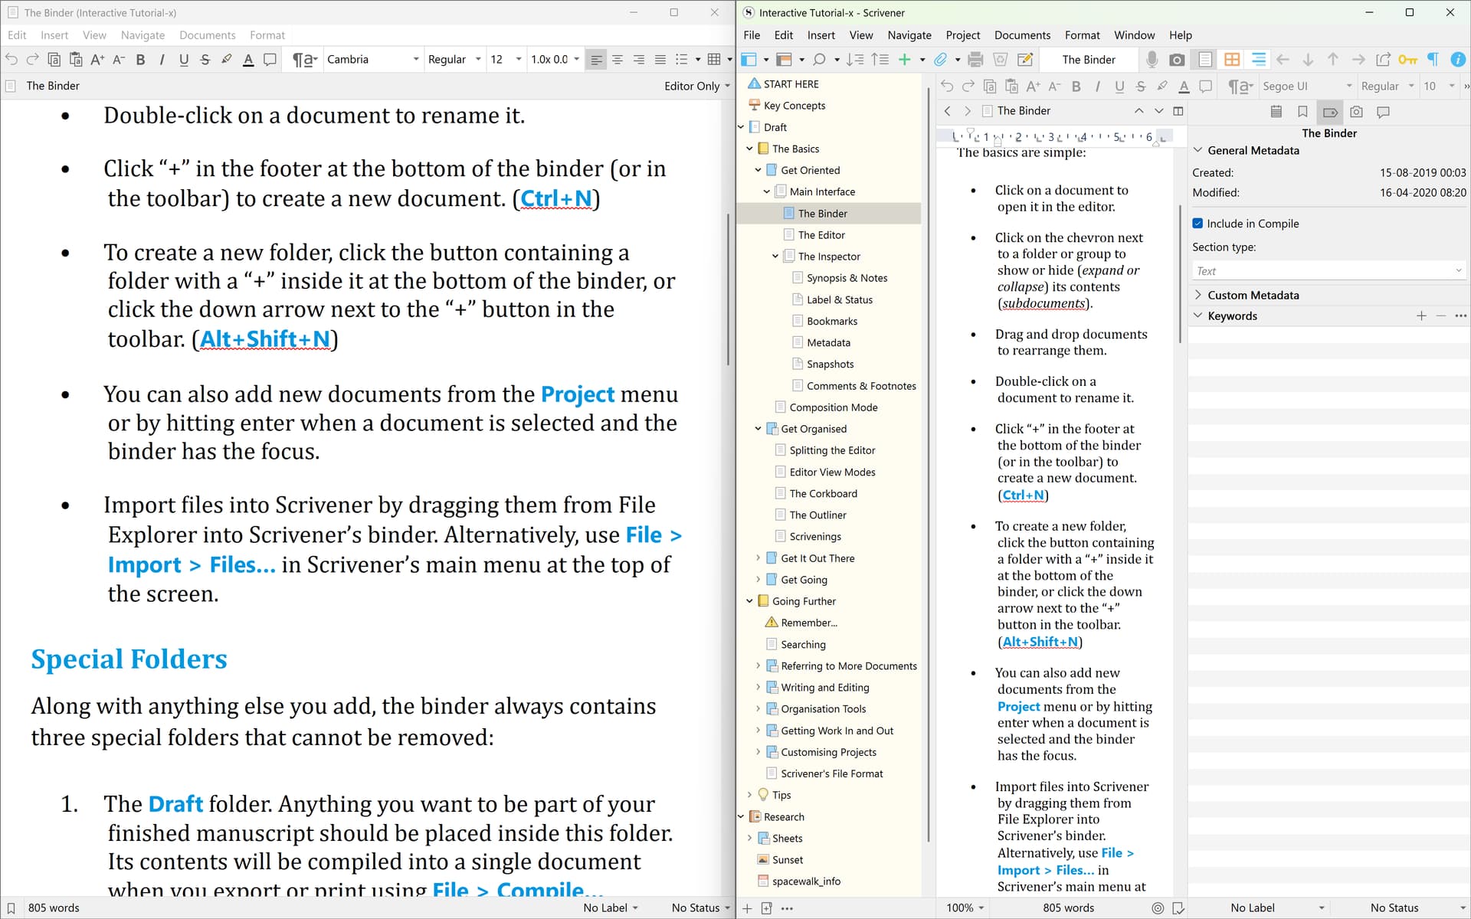Open the Navigate menu in The Binder window
The image size is (1471, 919).
[143, 35]
